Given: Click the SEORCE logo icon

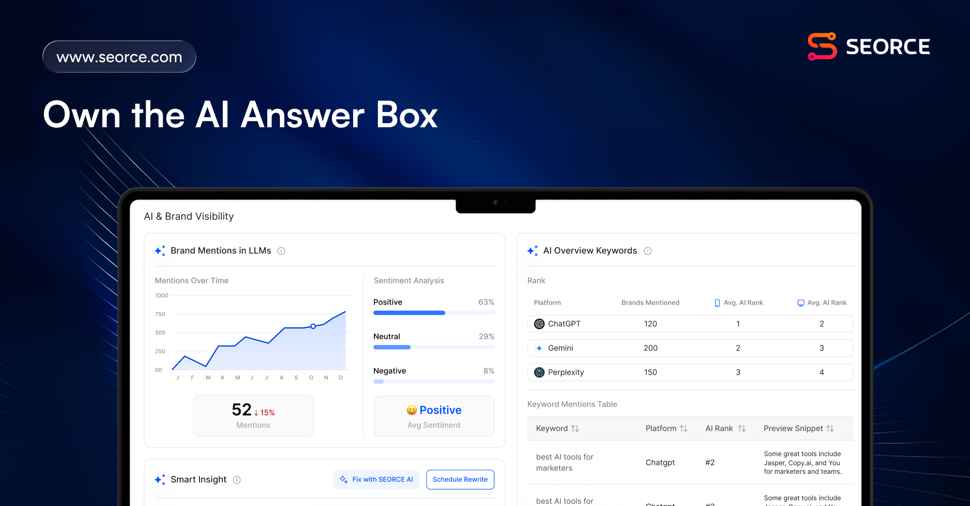Looking at the screenshot, I should [x=822, y=46].
